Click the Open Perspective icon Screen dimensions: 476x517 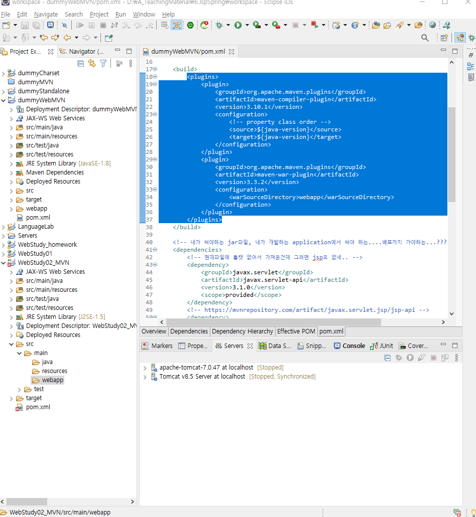point(444,38)
